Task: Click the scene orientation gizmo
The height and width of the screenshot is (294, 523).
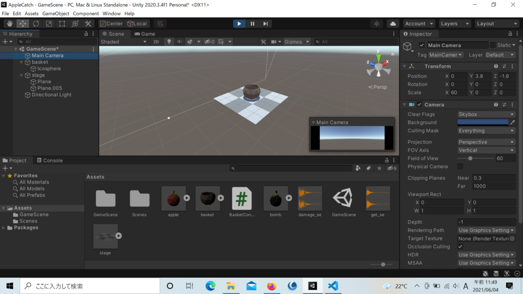Action: point(378,66)
